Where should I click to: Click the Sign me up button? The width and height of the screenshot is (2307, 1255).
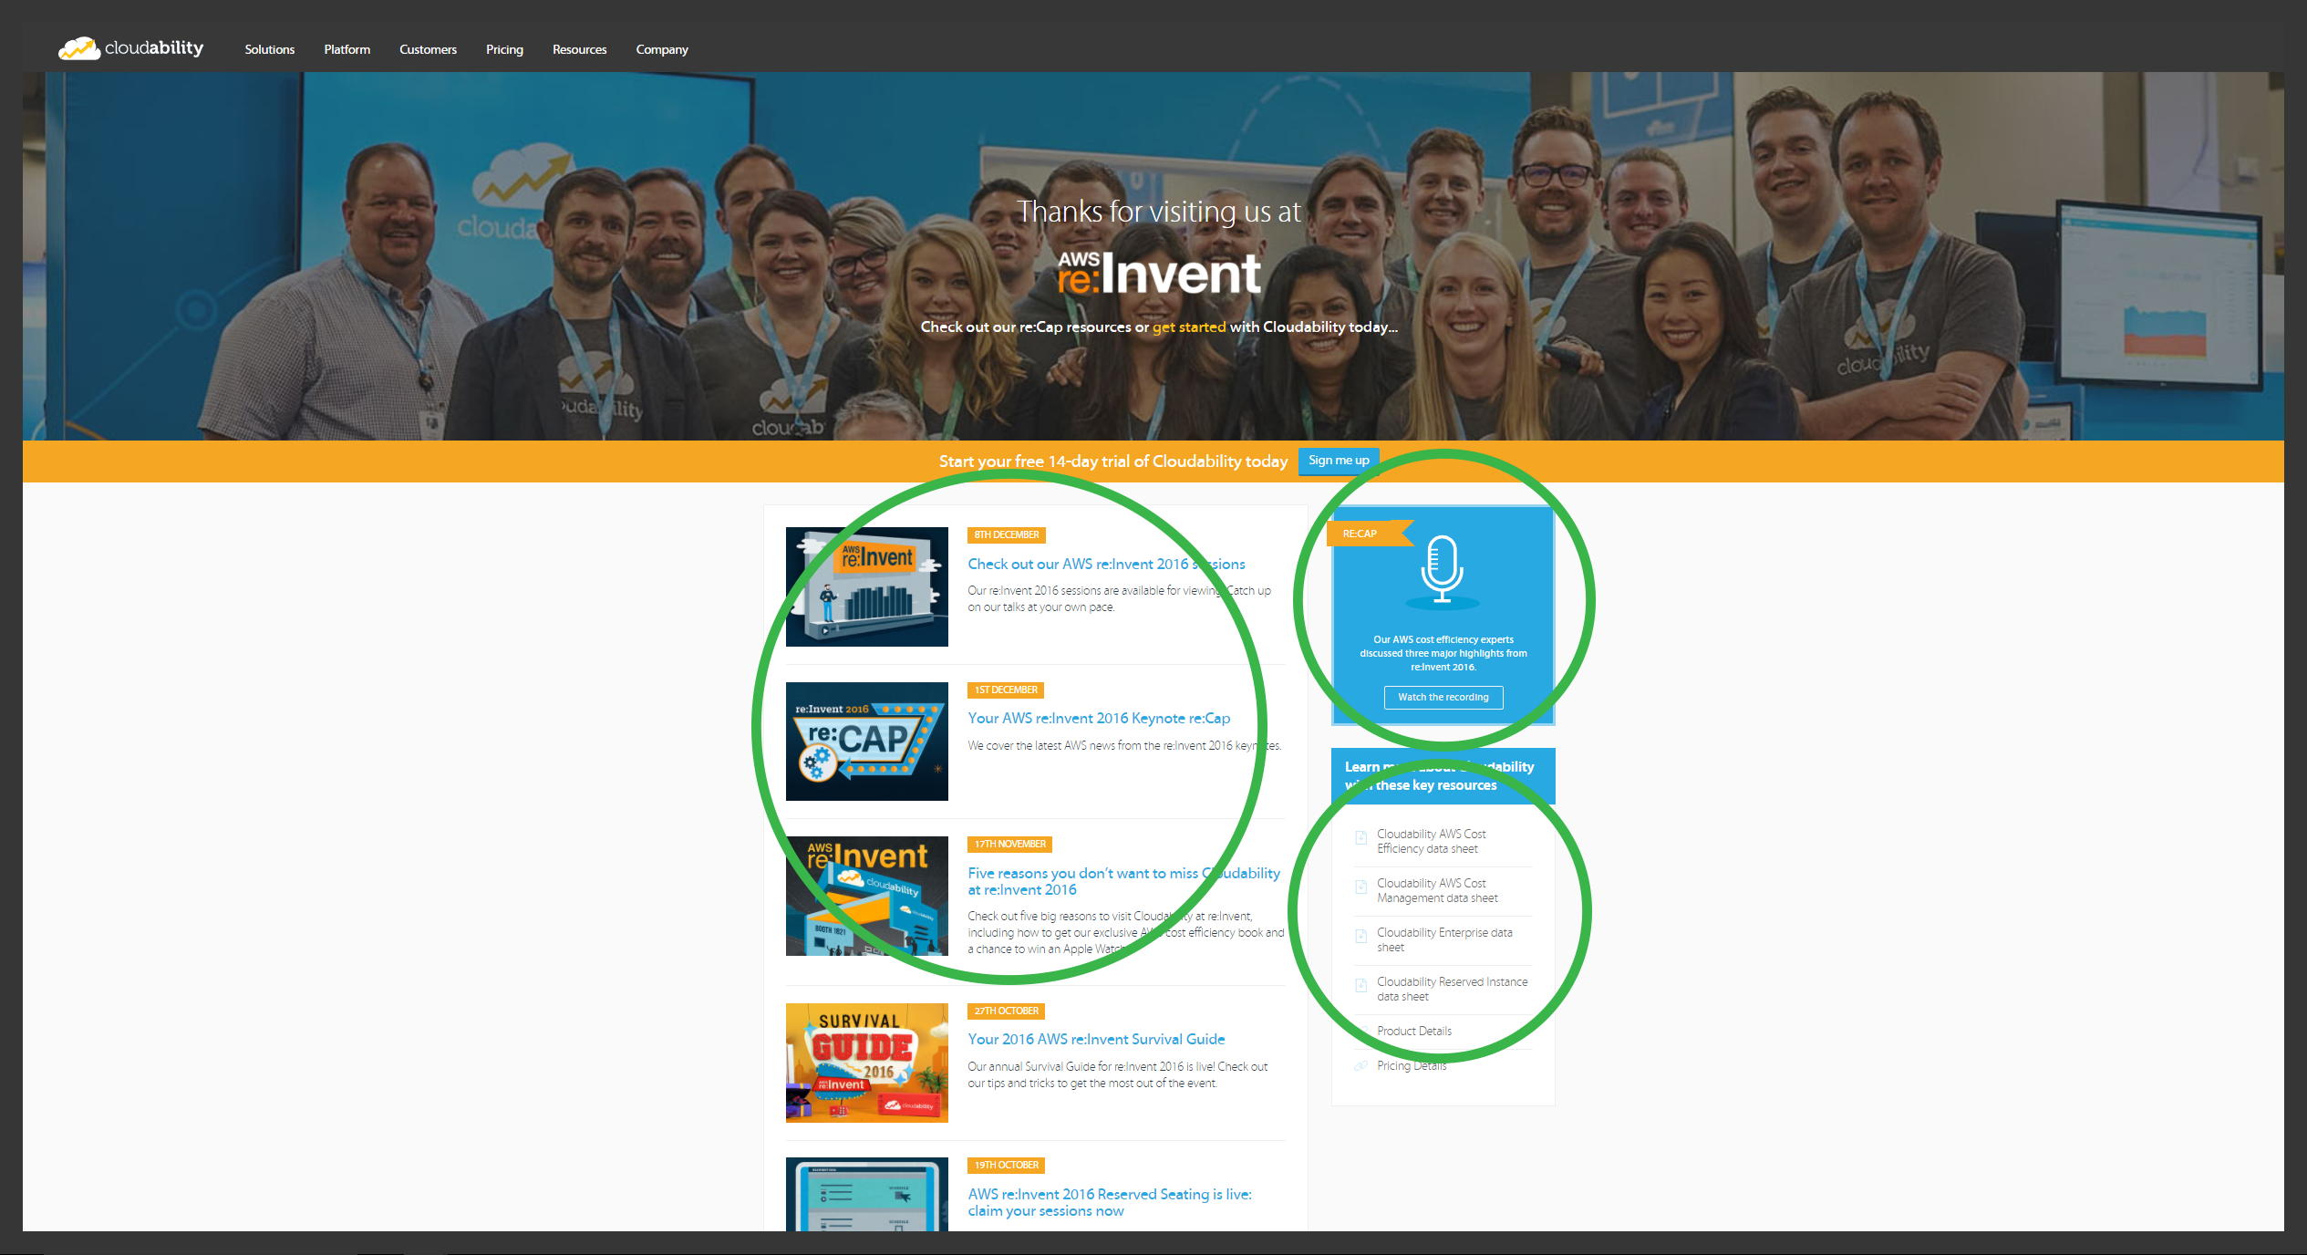coord(1339,461)
